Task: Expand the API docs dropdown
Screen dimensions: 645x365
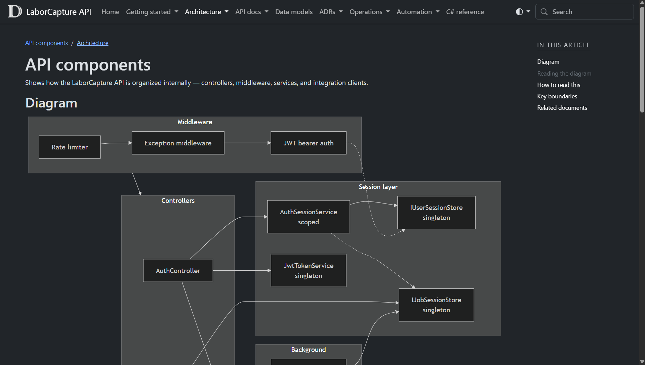Action: pos(252,12)
